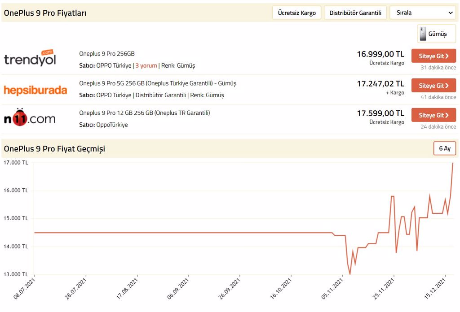Screen dimensions: 460x312
Task: Click the 05.11.2021 date label on chart
Action: (332, 289)
